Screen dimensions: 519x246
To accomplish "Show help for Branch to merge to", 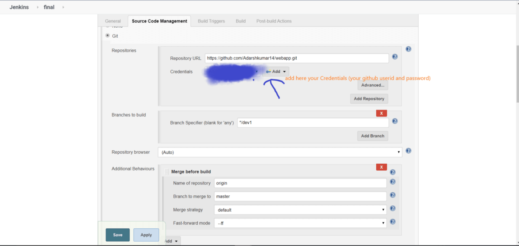I will [x=393, y=195].
